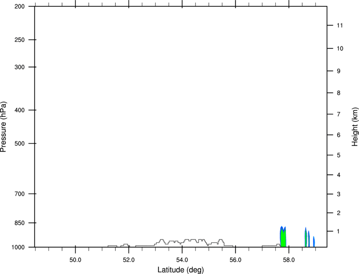Click the 300 pressure tick label
The image size is (359, 274).
[x=19, y=67]
